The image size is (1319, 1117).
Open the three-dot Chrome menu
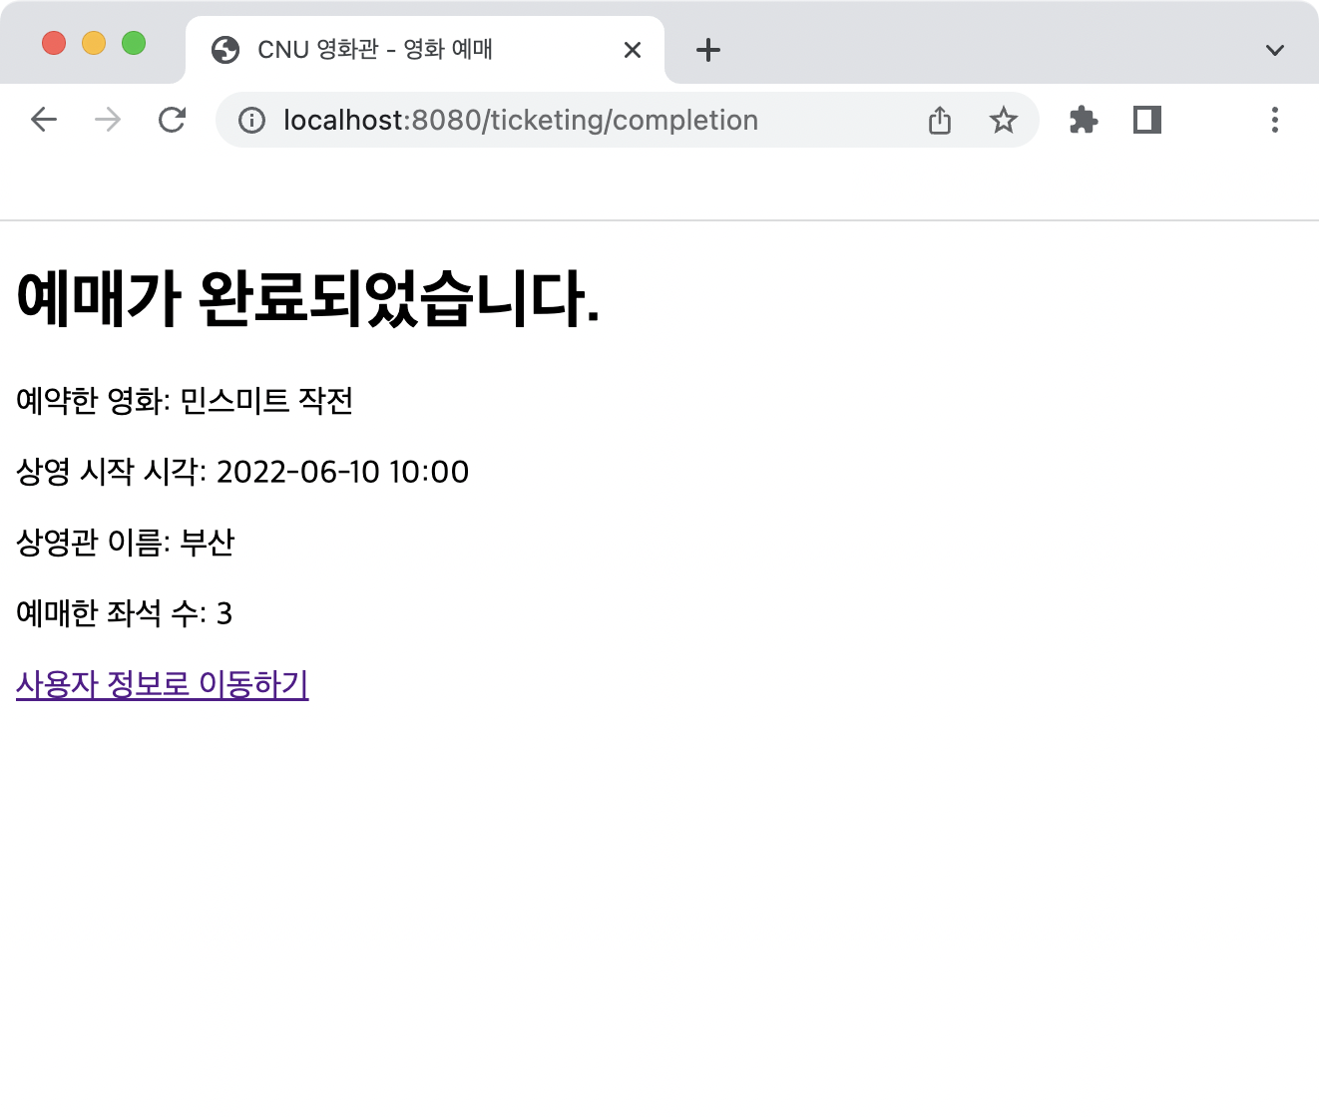click(1275, 120)
